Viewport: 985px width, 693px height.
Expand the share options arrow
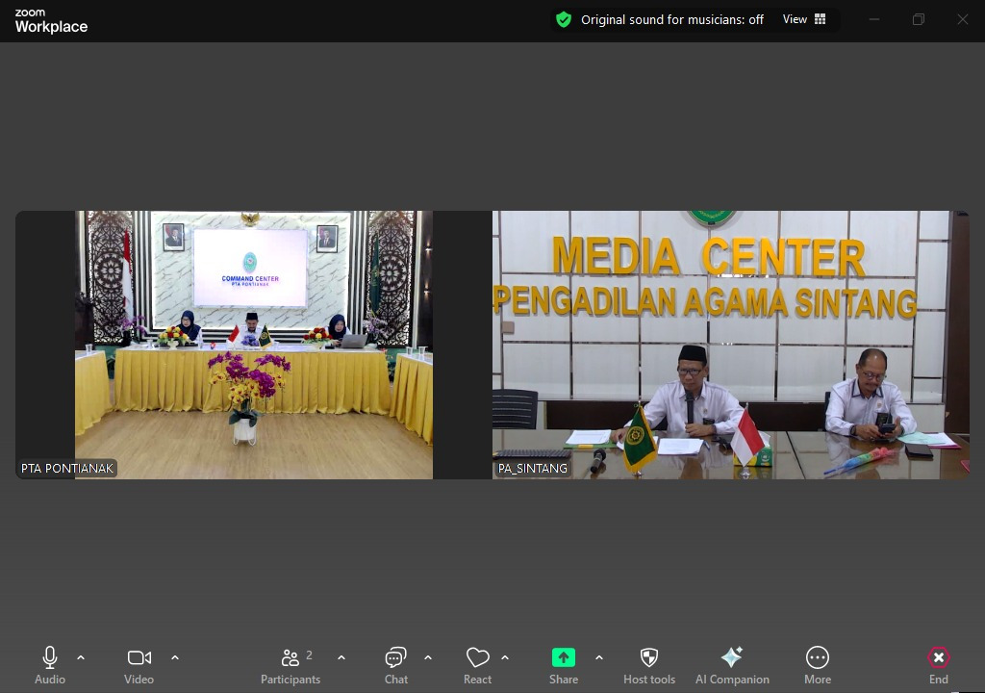tap(599, 657)
